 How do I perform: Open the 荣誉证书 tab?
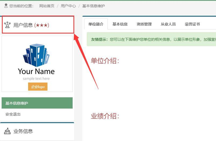point(192,24)
